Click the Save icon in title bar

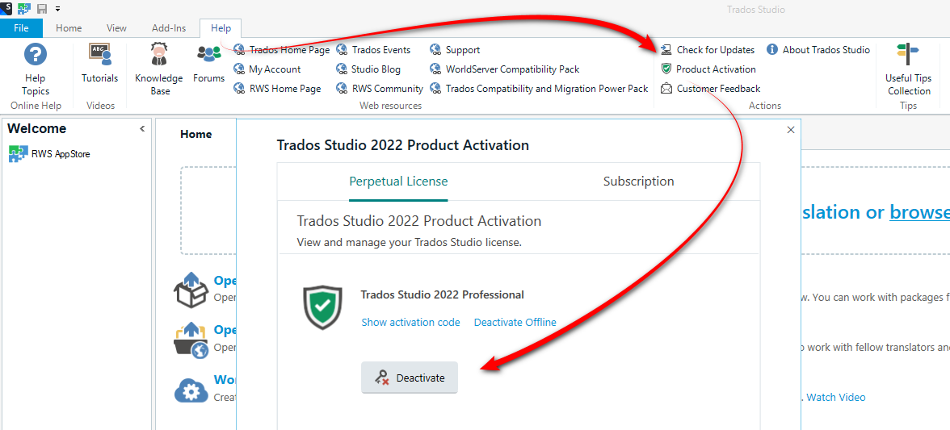point(42,8)
